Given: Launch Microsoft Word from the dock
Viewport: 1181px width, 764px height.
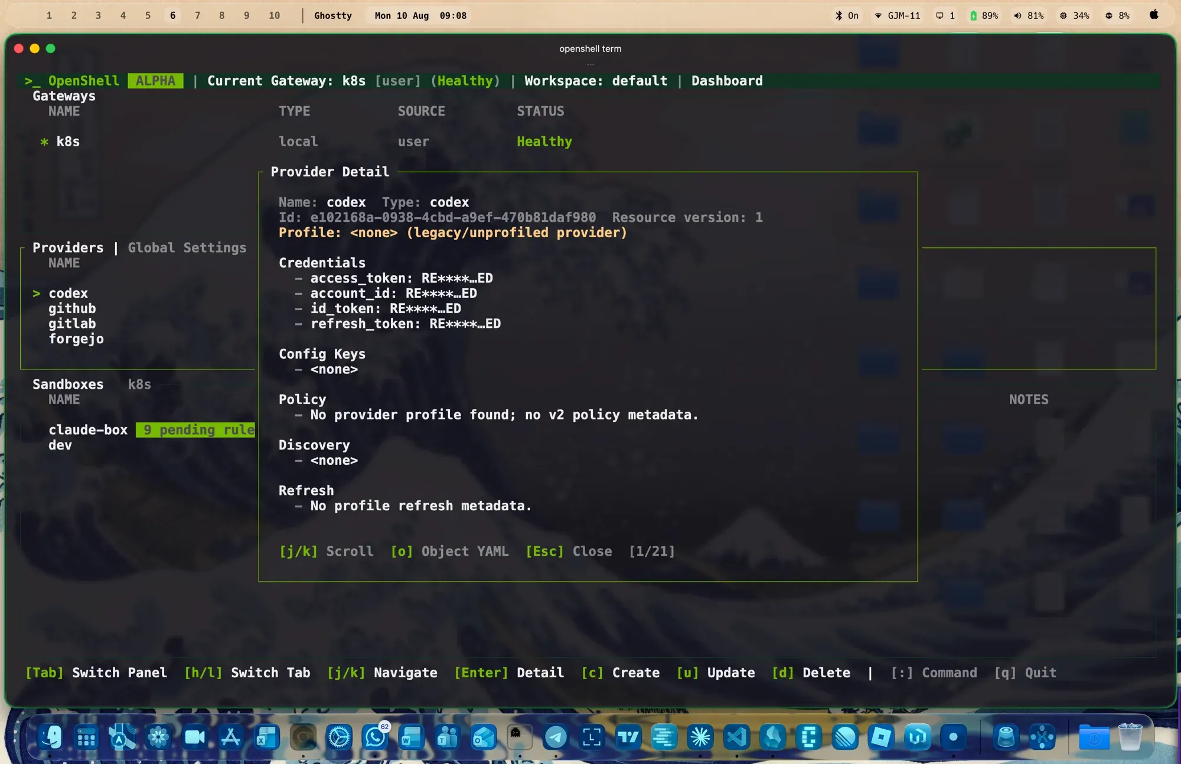Looking at the screenshot, I should coord(411,737).
